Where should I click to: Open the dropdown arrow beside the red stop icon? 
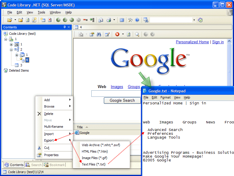tap(123, 34)
